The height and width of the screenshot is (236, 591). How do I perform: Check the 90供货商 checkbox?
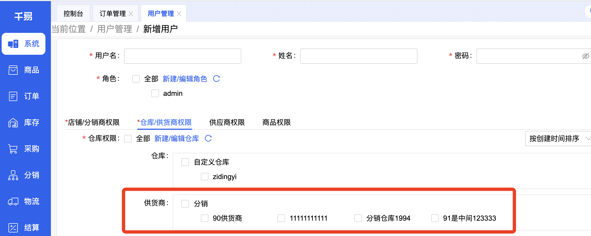205,218
